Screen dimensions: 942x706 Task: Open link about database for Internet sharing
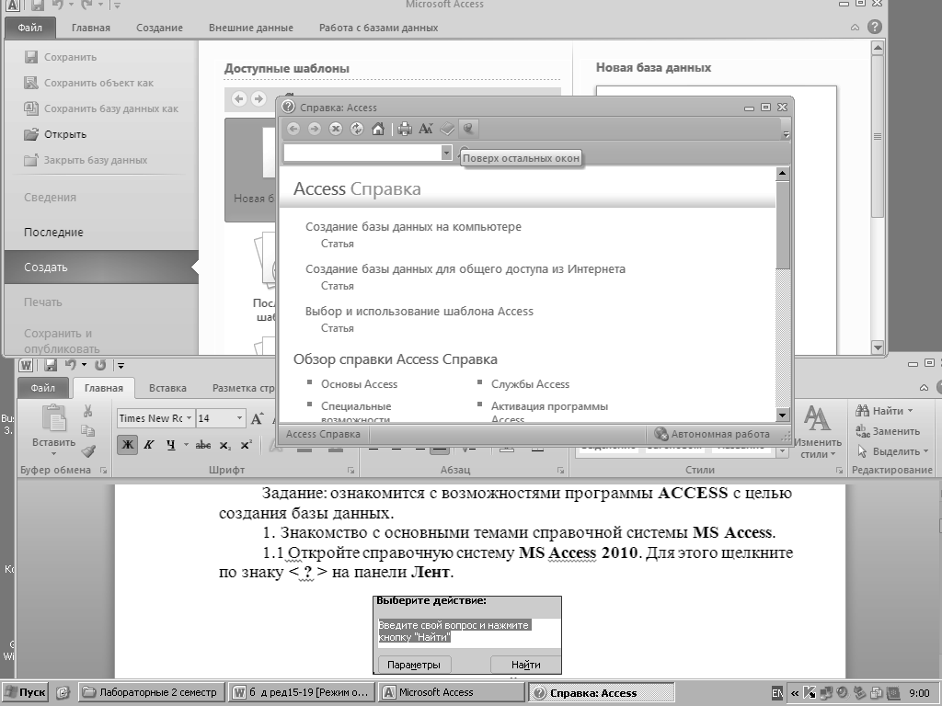465,269
